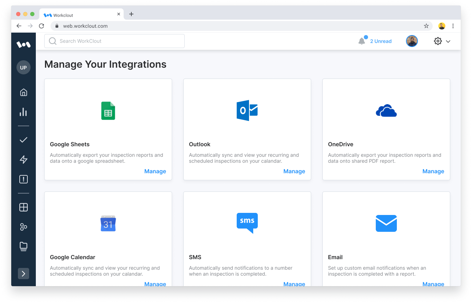
Task: Open the checkmark tasks icon
Action: [24, 140]
